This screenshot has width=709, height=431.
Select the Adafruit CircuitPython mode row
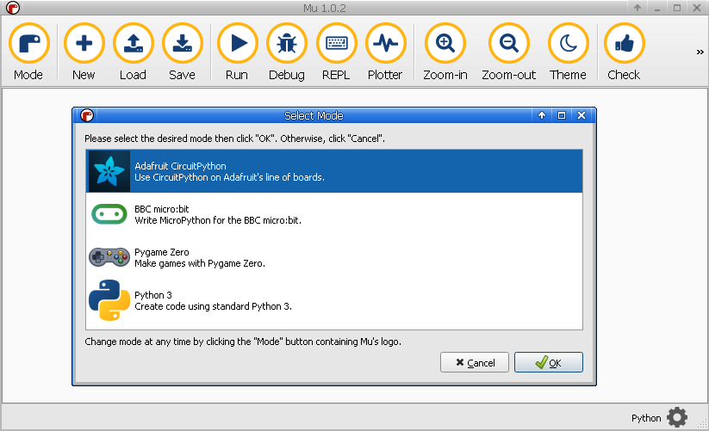(334, 171)
